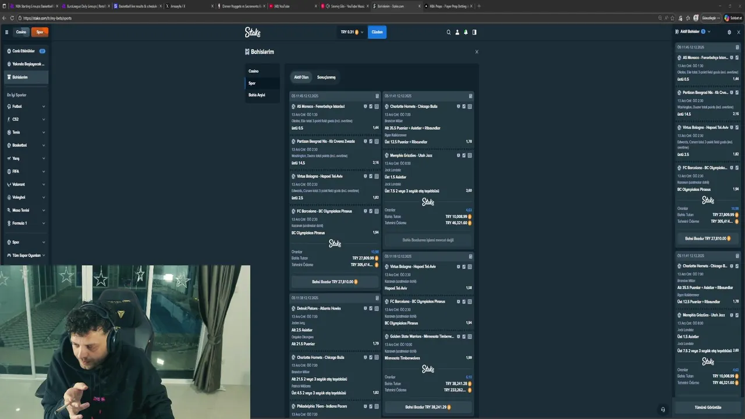The width and height of the screenshot is (745, 419).
Task: Expand the Aktif Bahisler dropdown chevron
Action: tap(709, 31)
